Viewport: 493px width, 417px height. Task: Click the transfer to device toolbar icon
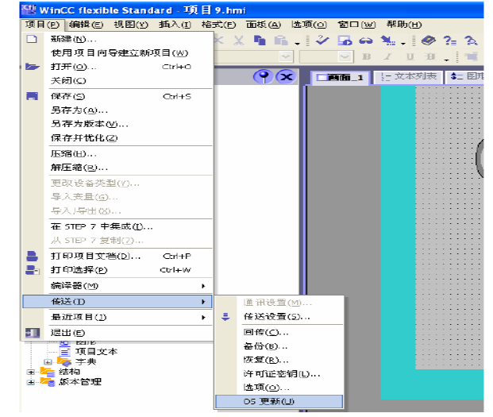tap(387, 41)
